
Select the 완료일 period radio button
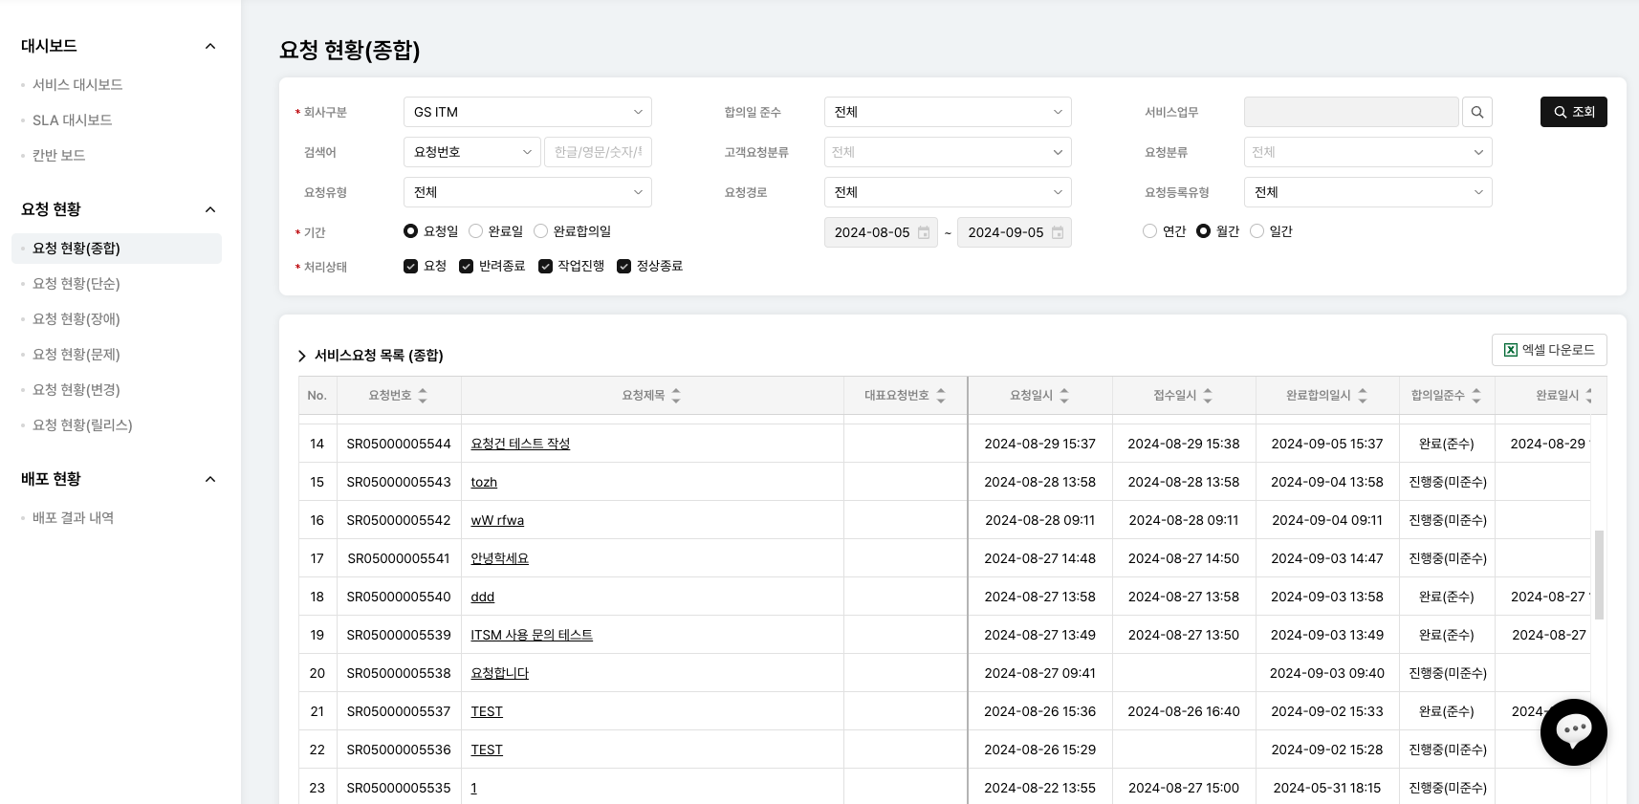click(x=475, y=231)
